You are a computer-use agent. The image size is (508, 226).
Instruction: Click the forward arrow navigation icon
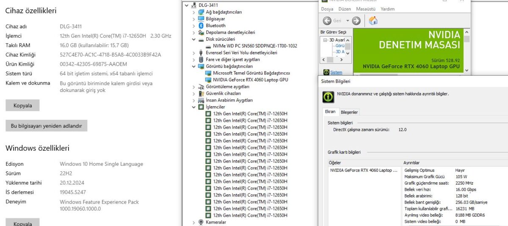[x=356, y=20]
